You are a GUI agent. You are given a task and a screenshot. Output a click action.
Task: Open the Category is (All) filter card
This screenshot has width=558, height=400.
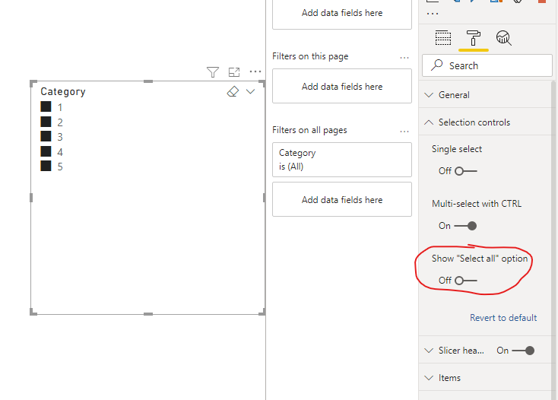click(342, 160)
